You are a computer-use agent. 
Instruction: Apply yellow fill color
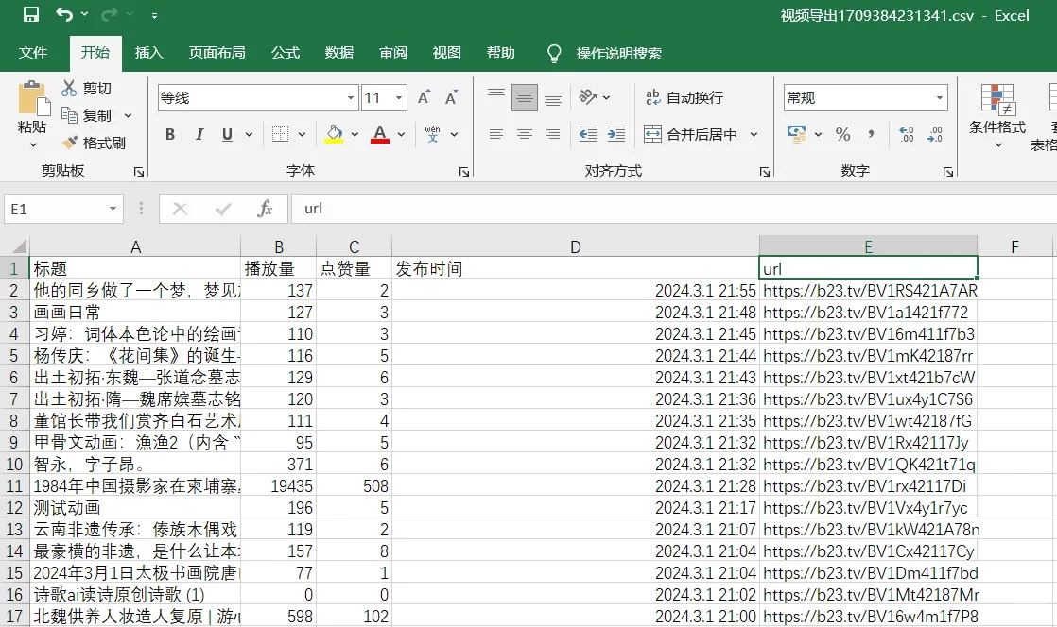tap(334, 134)
